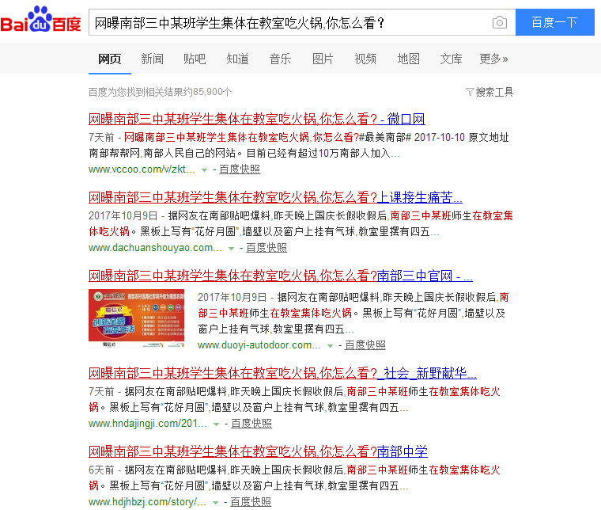Expand dropdown arrow next to duoyi-autodoor.com URL
The width and height of the screenshot is (601, 510).
pos(330,345)
